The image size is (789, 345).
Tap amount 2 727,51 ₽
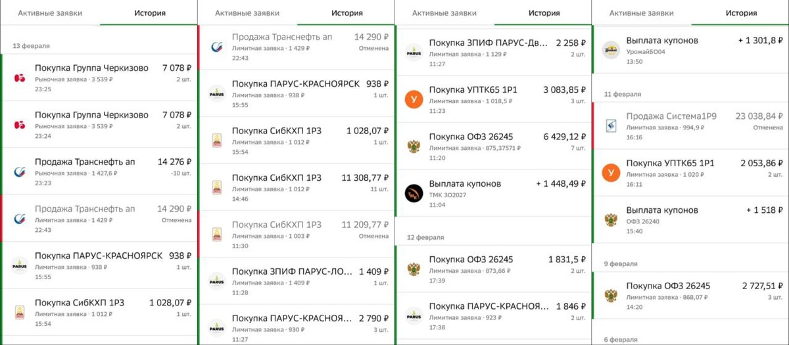(x=763, y=286)
